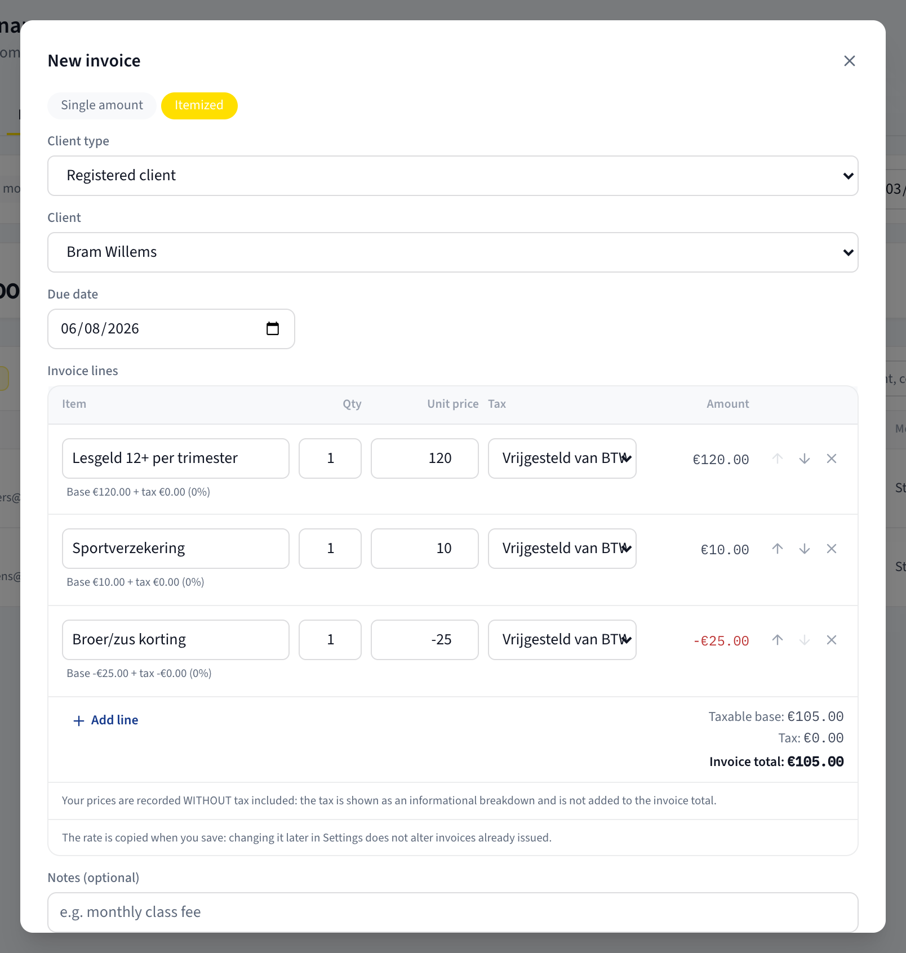Delete the Sportverzekering line
The image size is (906, 953).
point(832,549)
